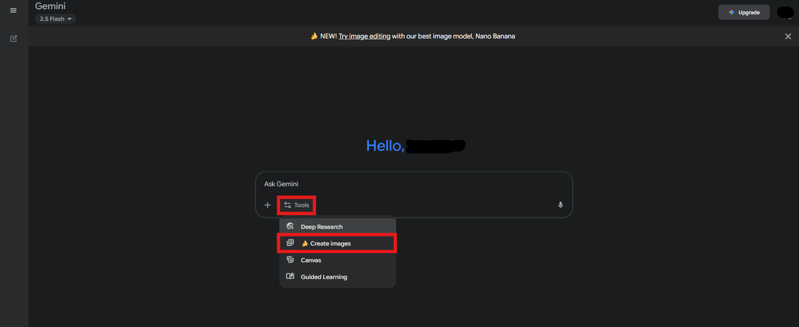Activate the microphone for voice input
The height and width of the screenshot is (327, 799).
560,205
